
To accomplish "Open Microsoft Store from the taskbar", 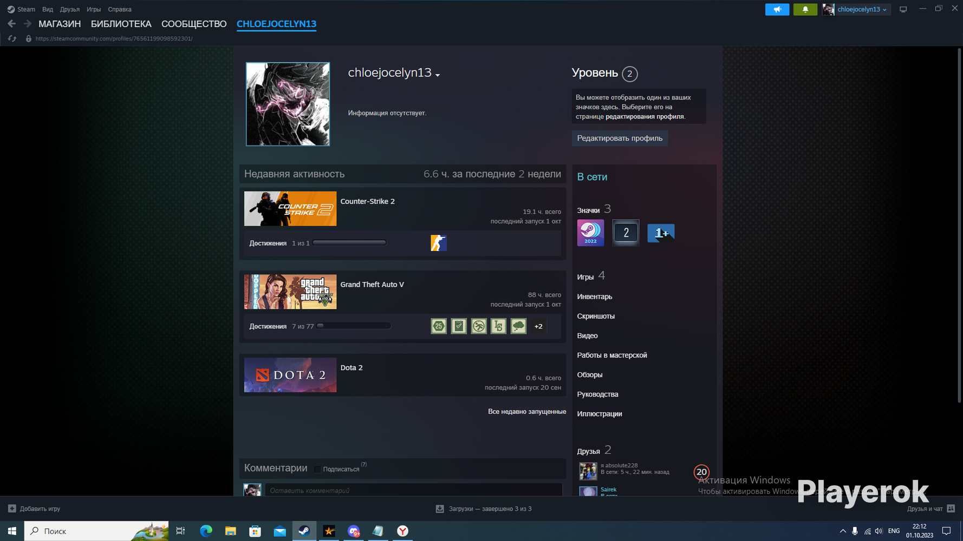I will (255, 531).
